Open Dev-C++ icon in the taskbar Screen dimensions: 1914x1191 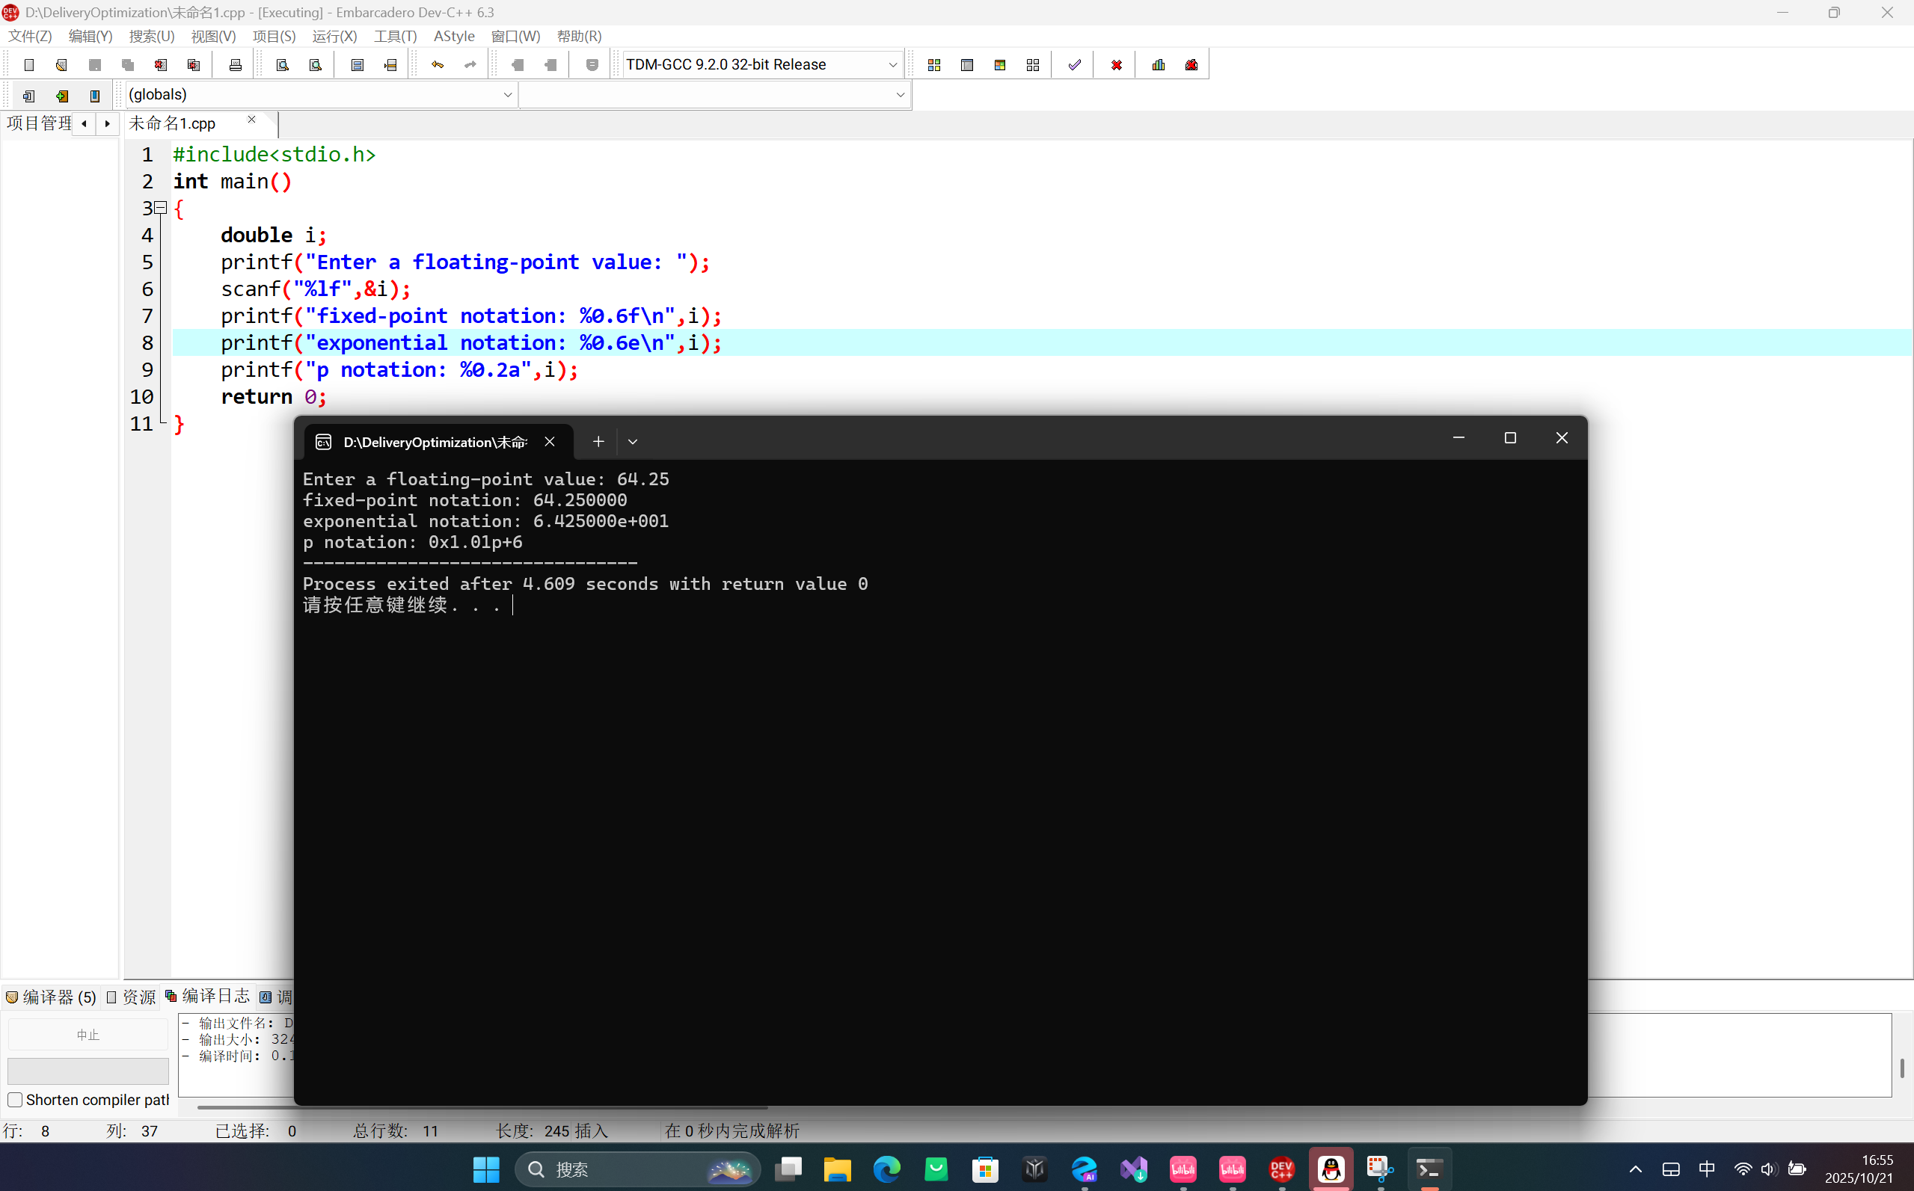(x=1281, y=1170)
